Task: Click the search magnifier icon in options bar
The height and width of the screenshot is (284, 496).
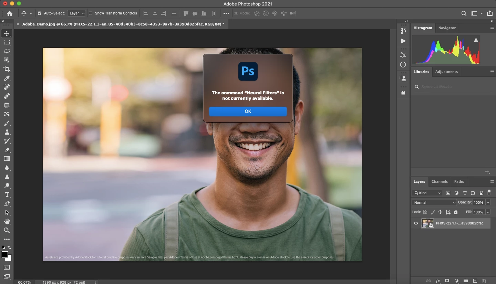Action: point(464,13)
